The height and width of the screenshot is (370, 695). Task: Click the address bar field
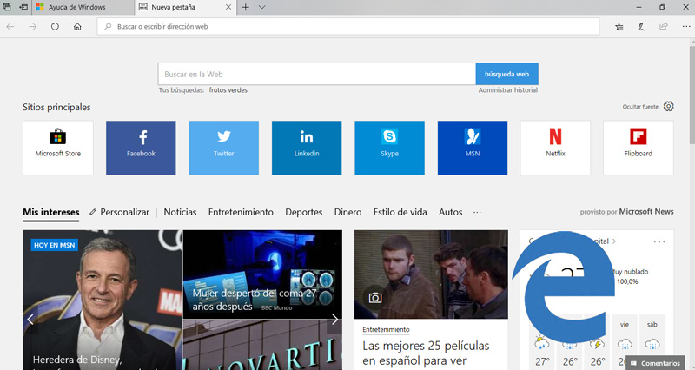[x=348, y=27]
